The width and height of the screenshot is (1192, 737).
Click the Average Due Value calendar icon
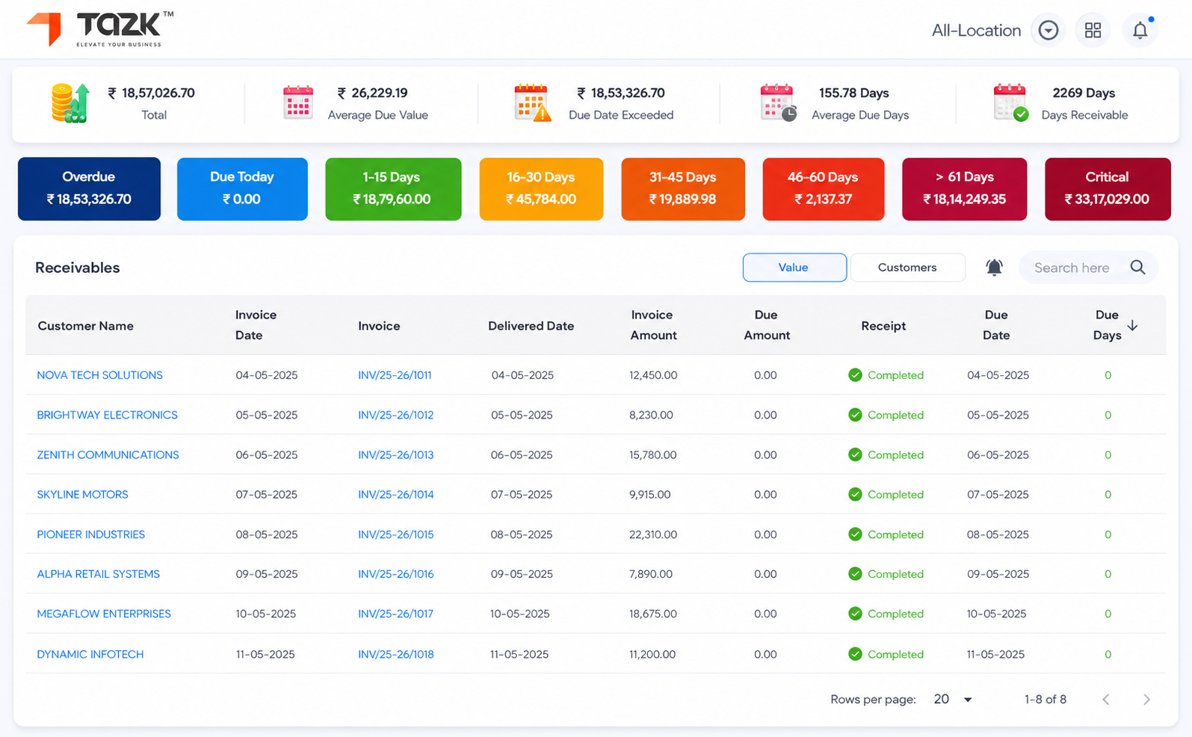[297, 103]
